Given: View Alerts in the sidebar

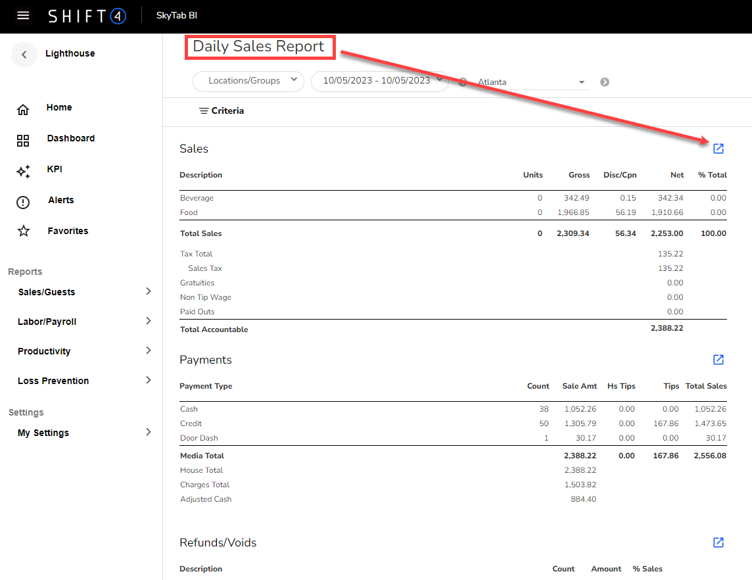Looking at the screenshot, I should click(x=60, y=201).
